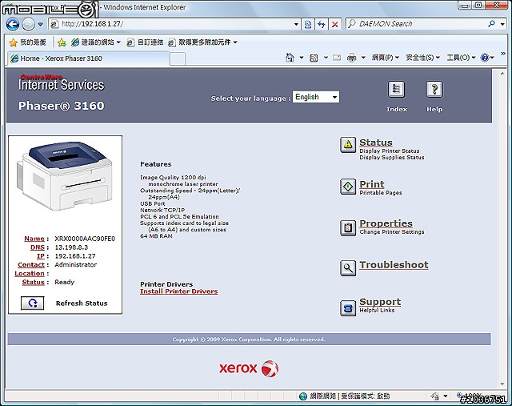Go back with the browser Back arrow

[x=13, y=24]
